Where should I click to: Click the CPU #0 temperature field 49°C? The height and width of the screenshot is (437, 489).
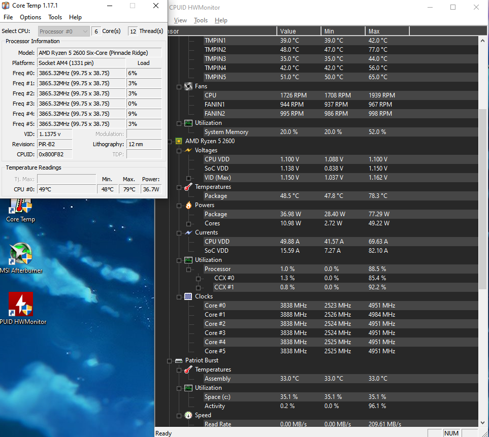(67, 189)
